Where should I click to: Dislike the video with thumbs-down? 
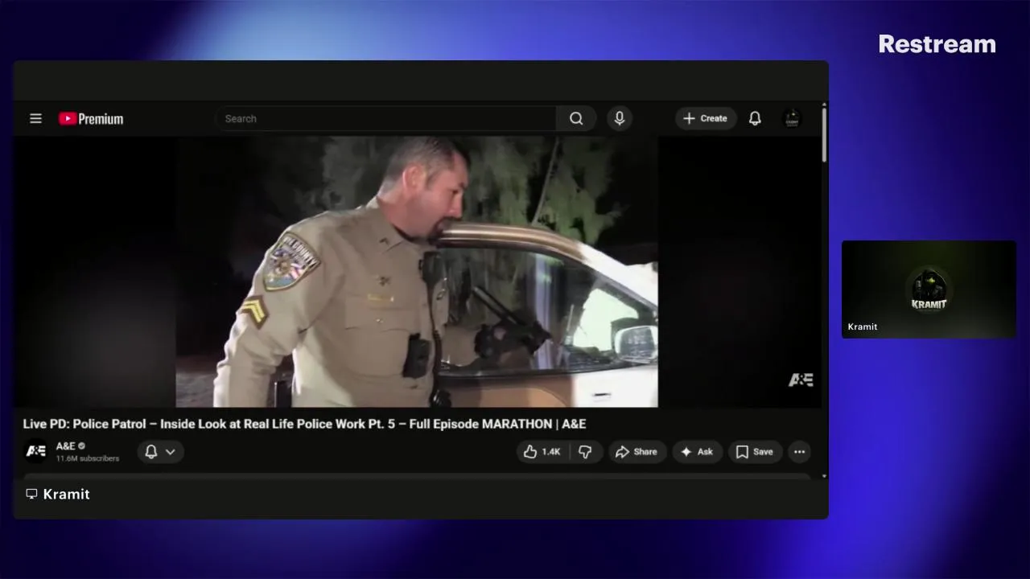click(586, 452)
